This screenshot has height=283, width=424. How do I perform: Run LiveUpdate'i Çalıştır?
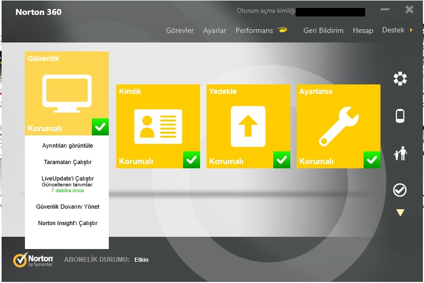point(67,178)
